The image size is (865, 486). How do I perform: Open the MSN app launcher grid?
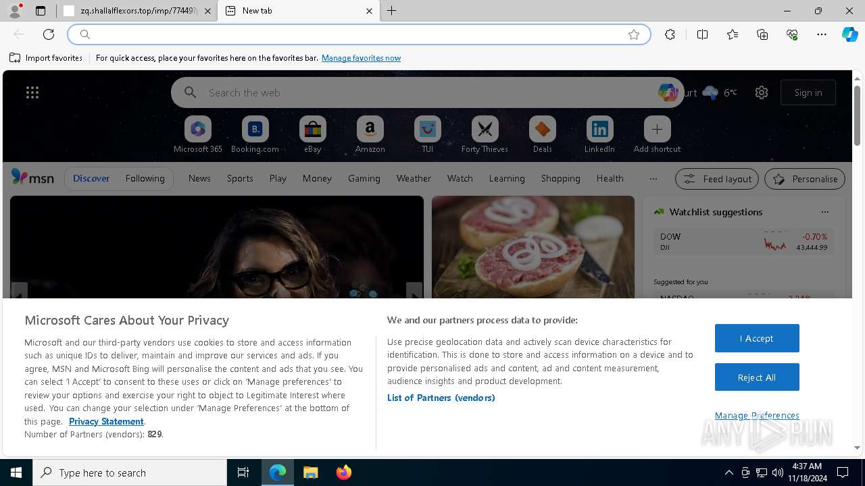point(32,92)
